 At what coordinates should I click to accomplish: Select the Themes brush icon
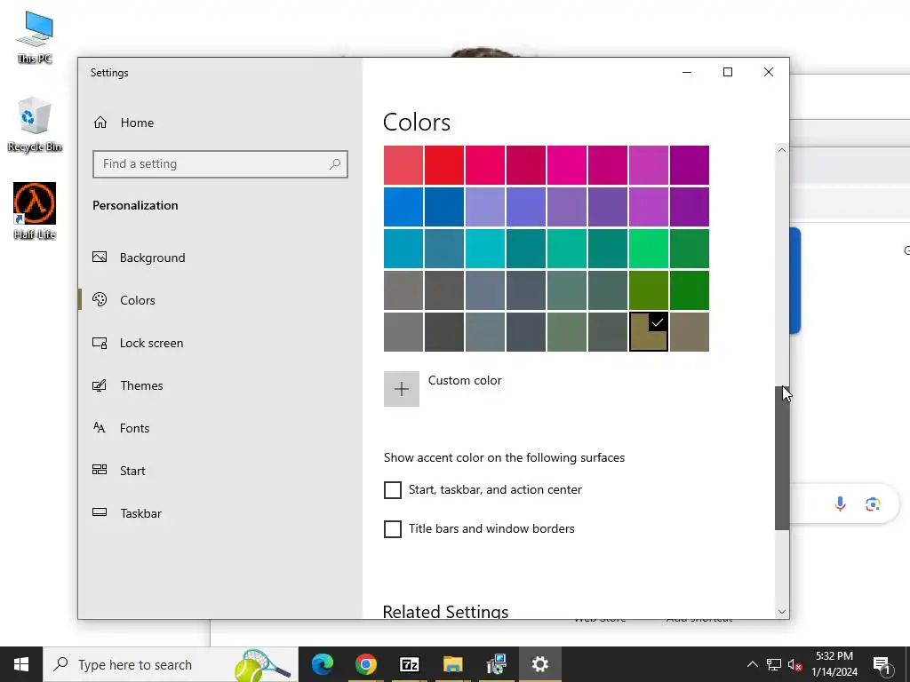click(x=100, y=385)
